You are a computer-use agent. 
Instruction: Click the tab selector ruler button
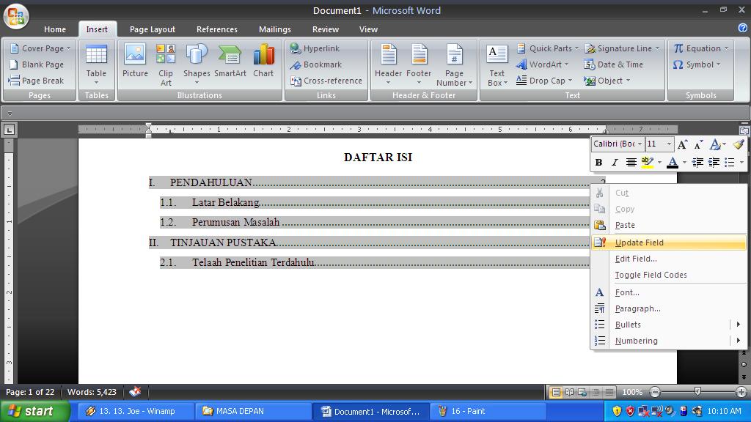[x=9, y=129]
